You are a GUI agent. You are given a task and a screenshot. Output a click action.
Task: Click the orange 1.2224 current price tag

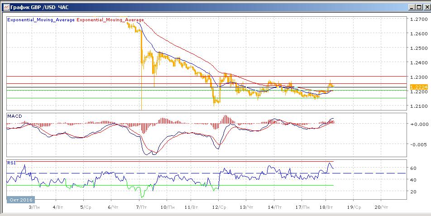[x=416, y=86]
